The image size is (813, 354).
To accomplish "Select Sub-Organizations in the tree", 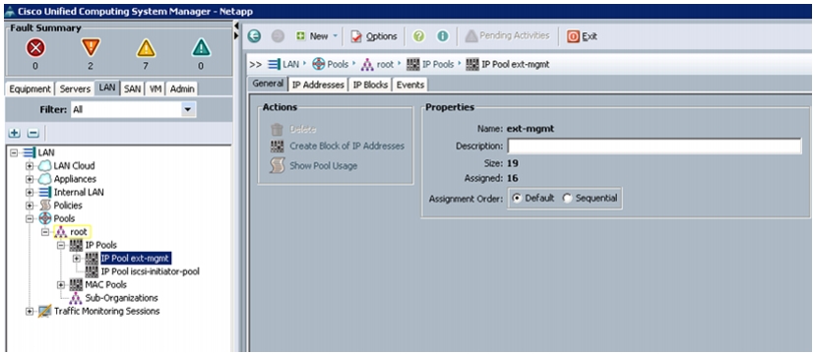I will (121, 298).
